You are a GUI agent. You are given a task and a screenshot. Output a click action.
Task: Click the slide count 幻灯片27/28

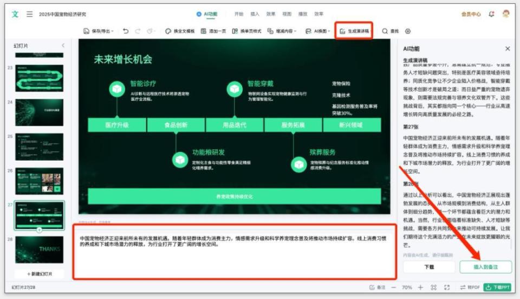23,288
